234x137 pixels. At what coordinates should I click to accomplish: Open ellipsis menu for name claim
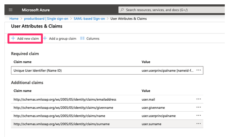pyautogui.click(x=198, y=116)
